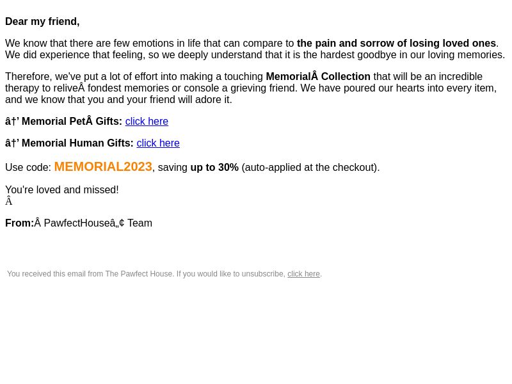The width and height of the screenshot is (512, 384).
Task: Click the lone 'Â' character below missed line
Action: pos(9,202)
